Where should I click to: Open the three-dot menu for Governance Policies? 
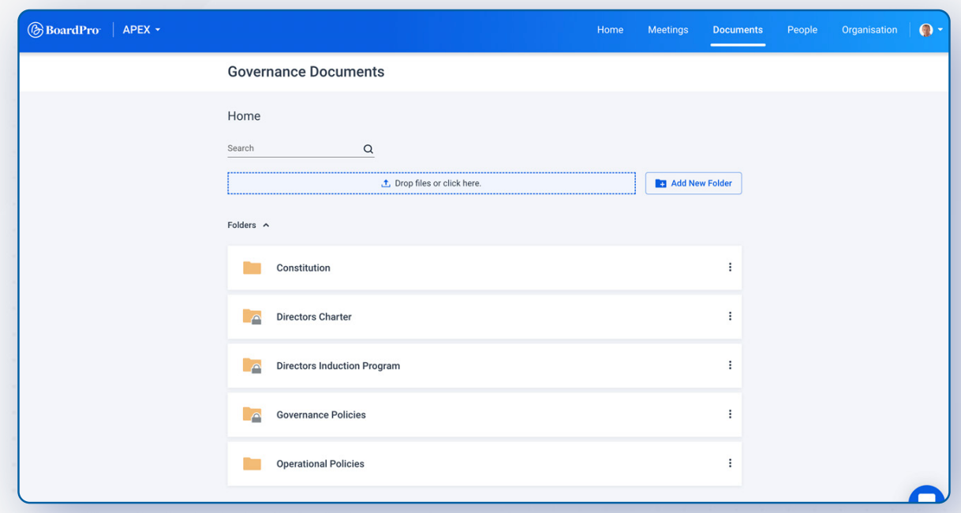pyautogui.click(x=730, y=414)
